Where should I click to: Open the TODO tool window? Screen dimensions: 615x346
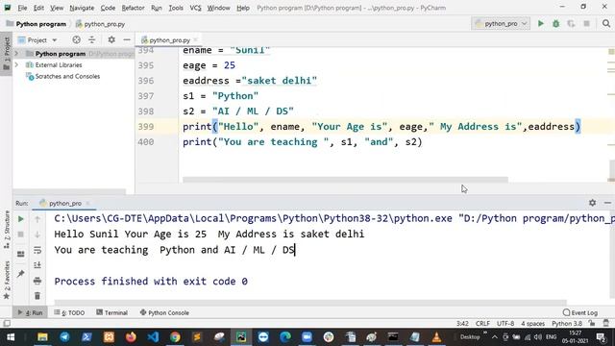[x=69, y=312]
